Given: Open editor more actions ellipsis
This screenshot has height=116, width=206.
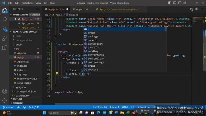Looking at the screenshot, I should pyautogui.click(x=201, y=9).
